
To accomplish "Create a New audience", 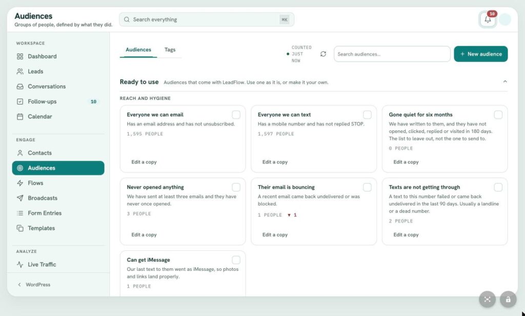I will tap(480, 54).
